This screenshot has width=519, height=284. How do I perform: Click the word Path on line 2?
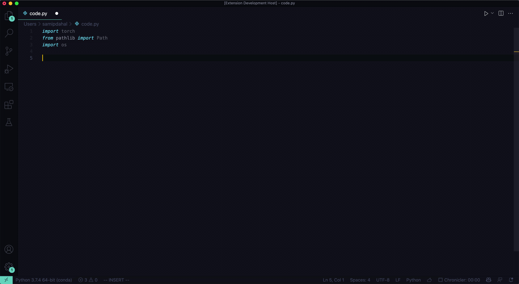(x=102, y=38)
